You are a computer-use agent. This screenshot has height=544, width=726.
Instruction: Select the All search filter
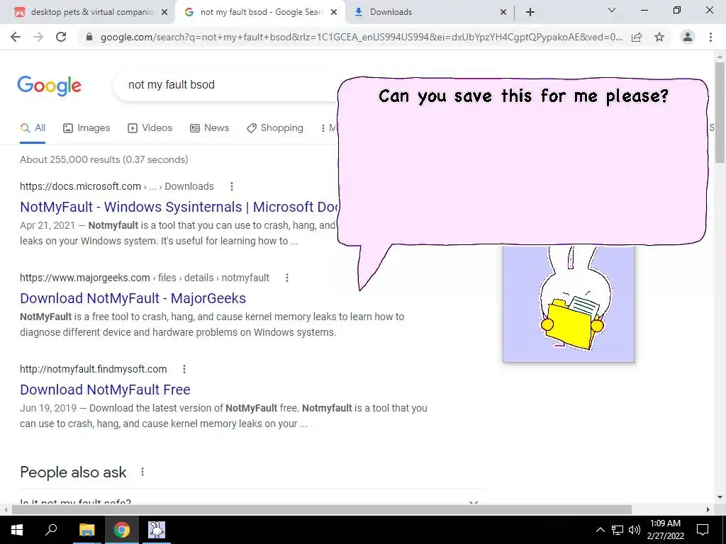pos(33,128)
